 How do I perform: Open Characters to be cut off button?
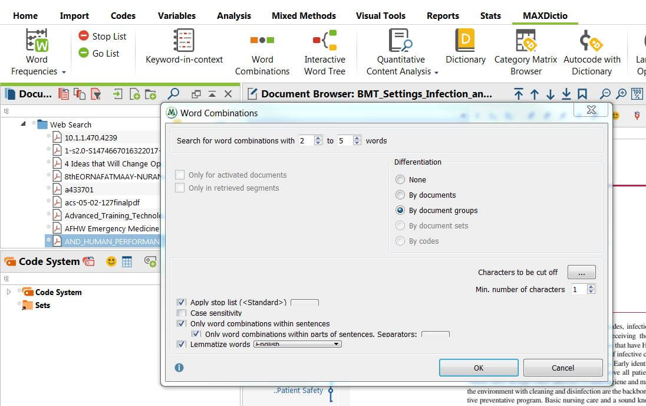581,272
